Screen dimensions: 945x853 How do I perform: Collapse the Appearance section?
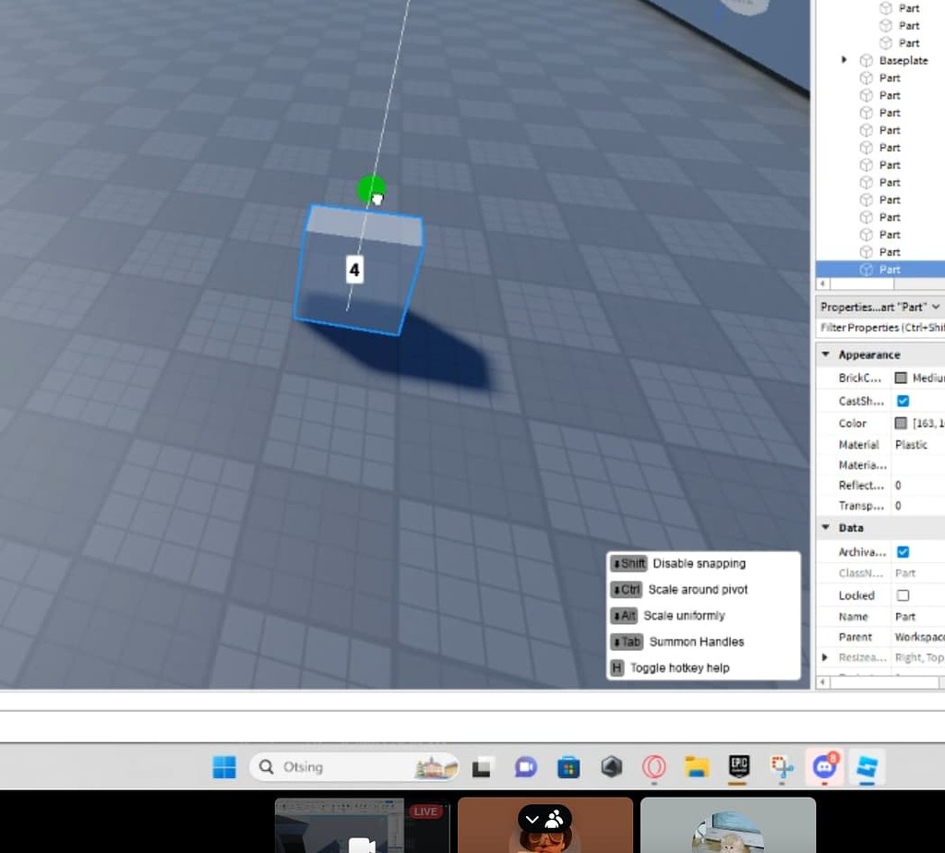[826, 354]
